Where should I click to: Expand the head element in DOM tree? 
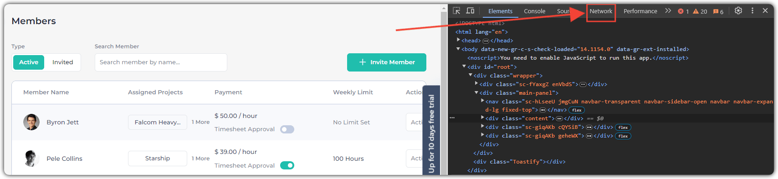[x=458, y=40]
